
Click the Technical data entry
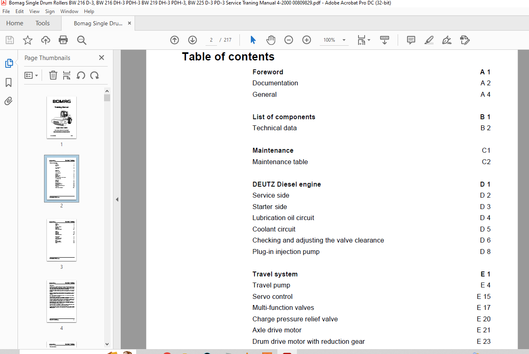point(274,128)
